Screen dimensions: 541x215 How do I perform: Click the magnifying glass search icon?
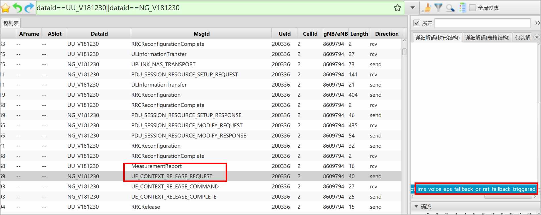coord(450,8)
